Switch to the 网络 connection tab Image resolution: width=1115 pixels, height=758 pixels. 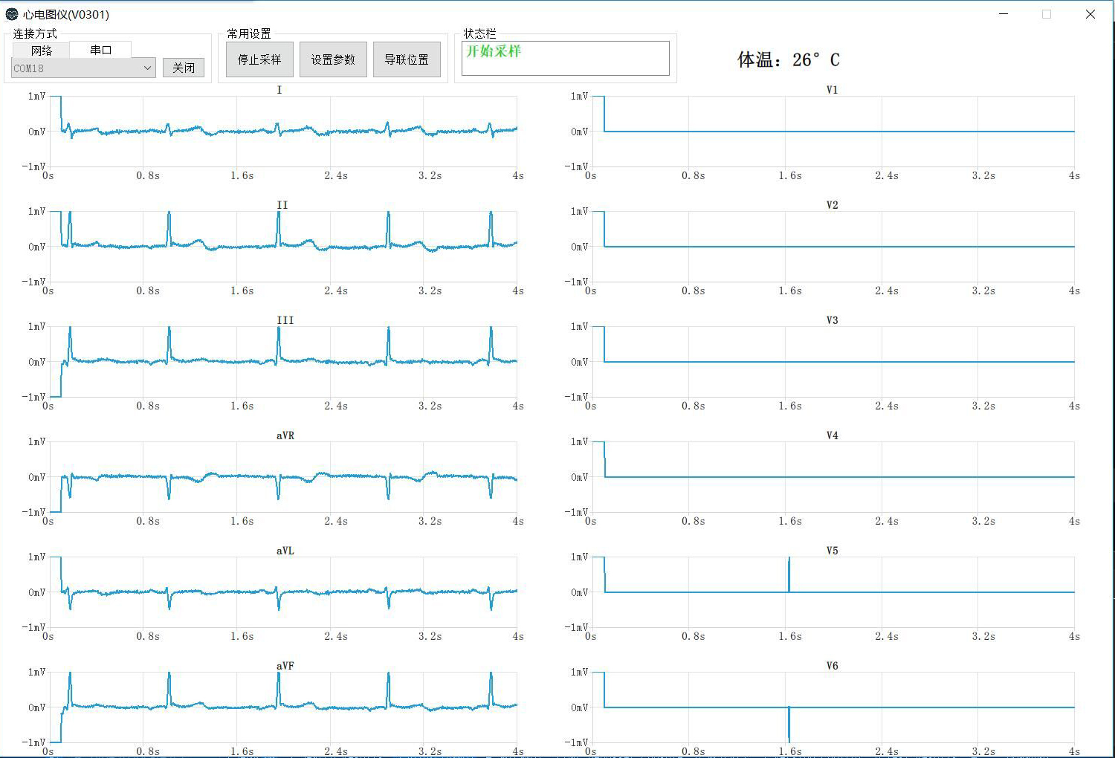(x=41, y=50)
